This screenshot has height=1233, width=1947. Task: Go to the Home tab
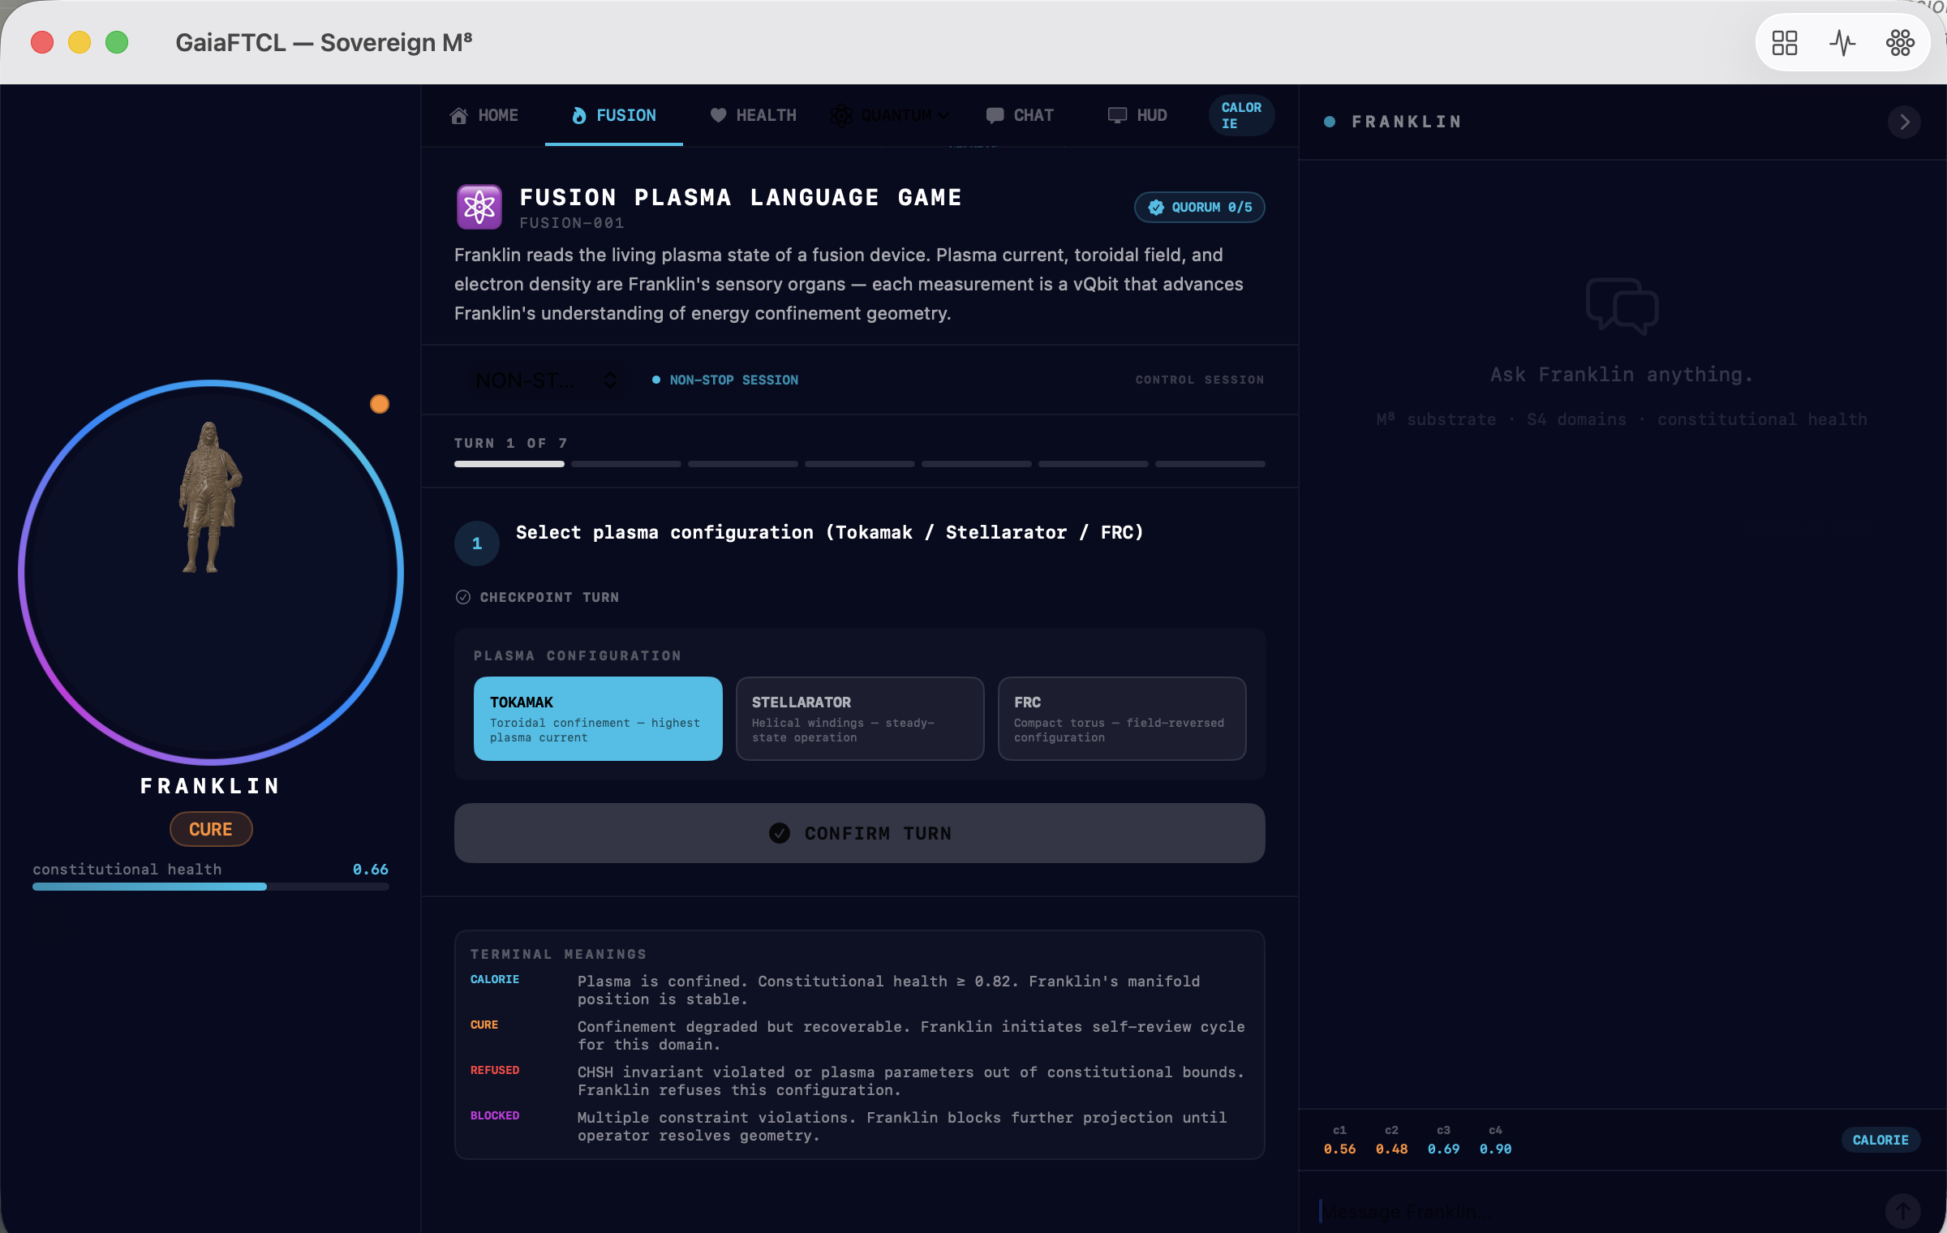tap(484, 116)
